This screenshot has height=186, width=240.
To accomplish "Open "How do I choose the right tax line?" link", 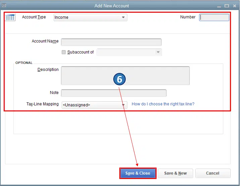I will 163,104.
